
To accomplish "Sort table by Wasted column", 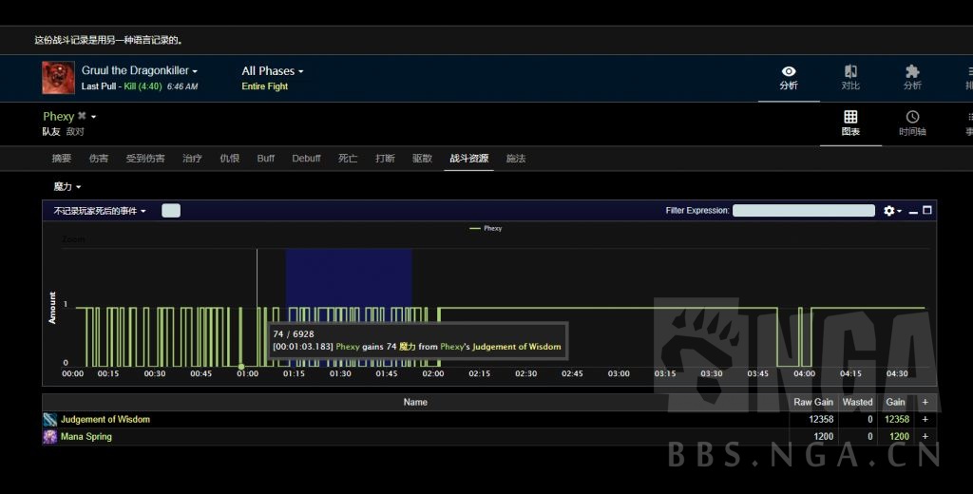I will 858,402.
